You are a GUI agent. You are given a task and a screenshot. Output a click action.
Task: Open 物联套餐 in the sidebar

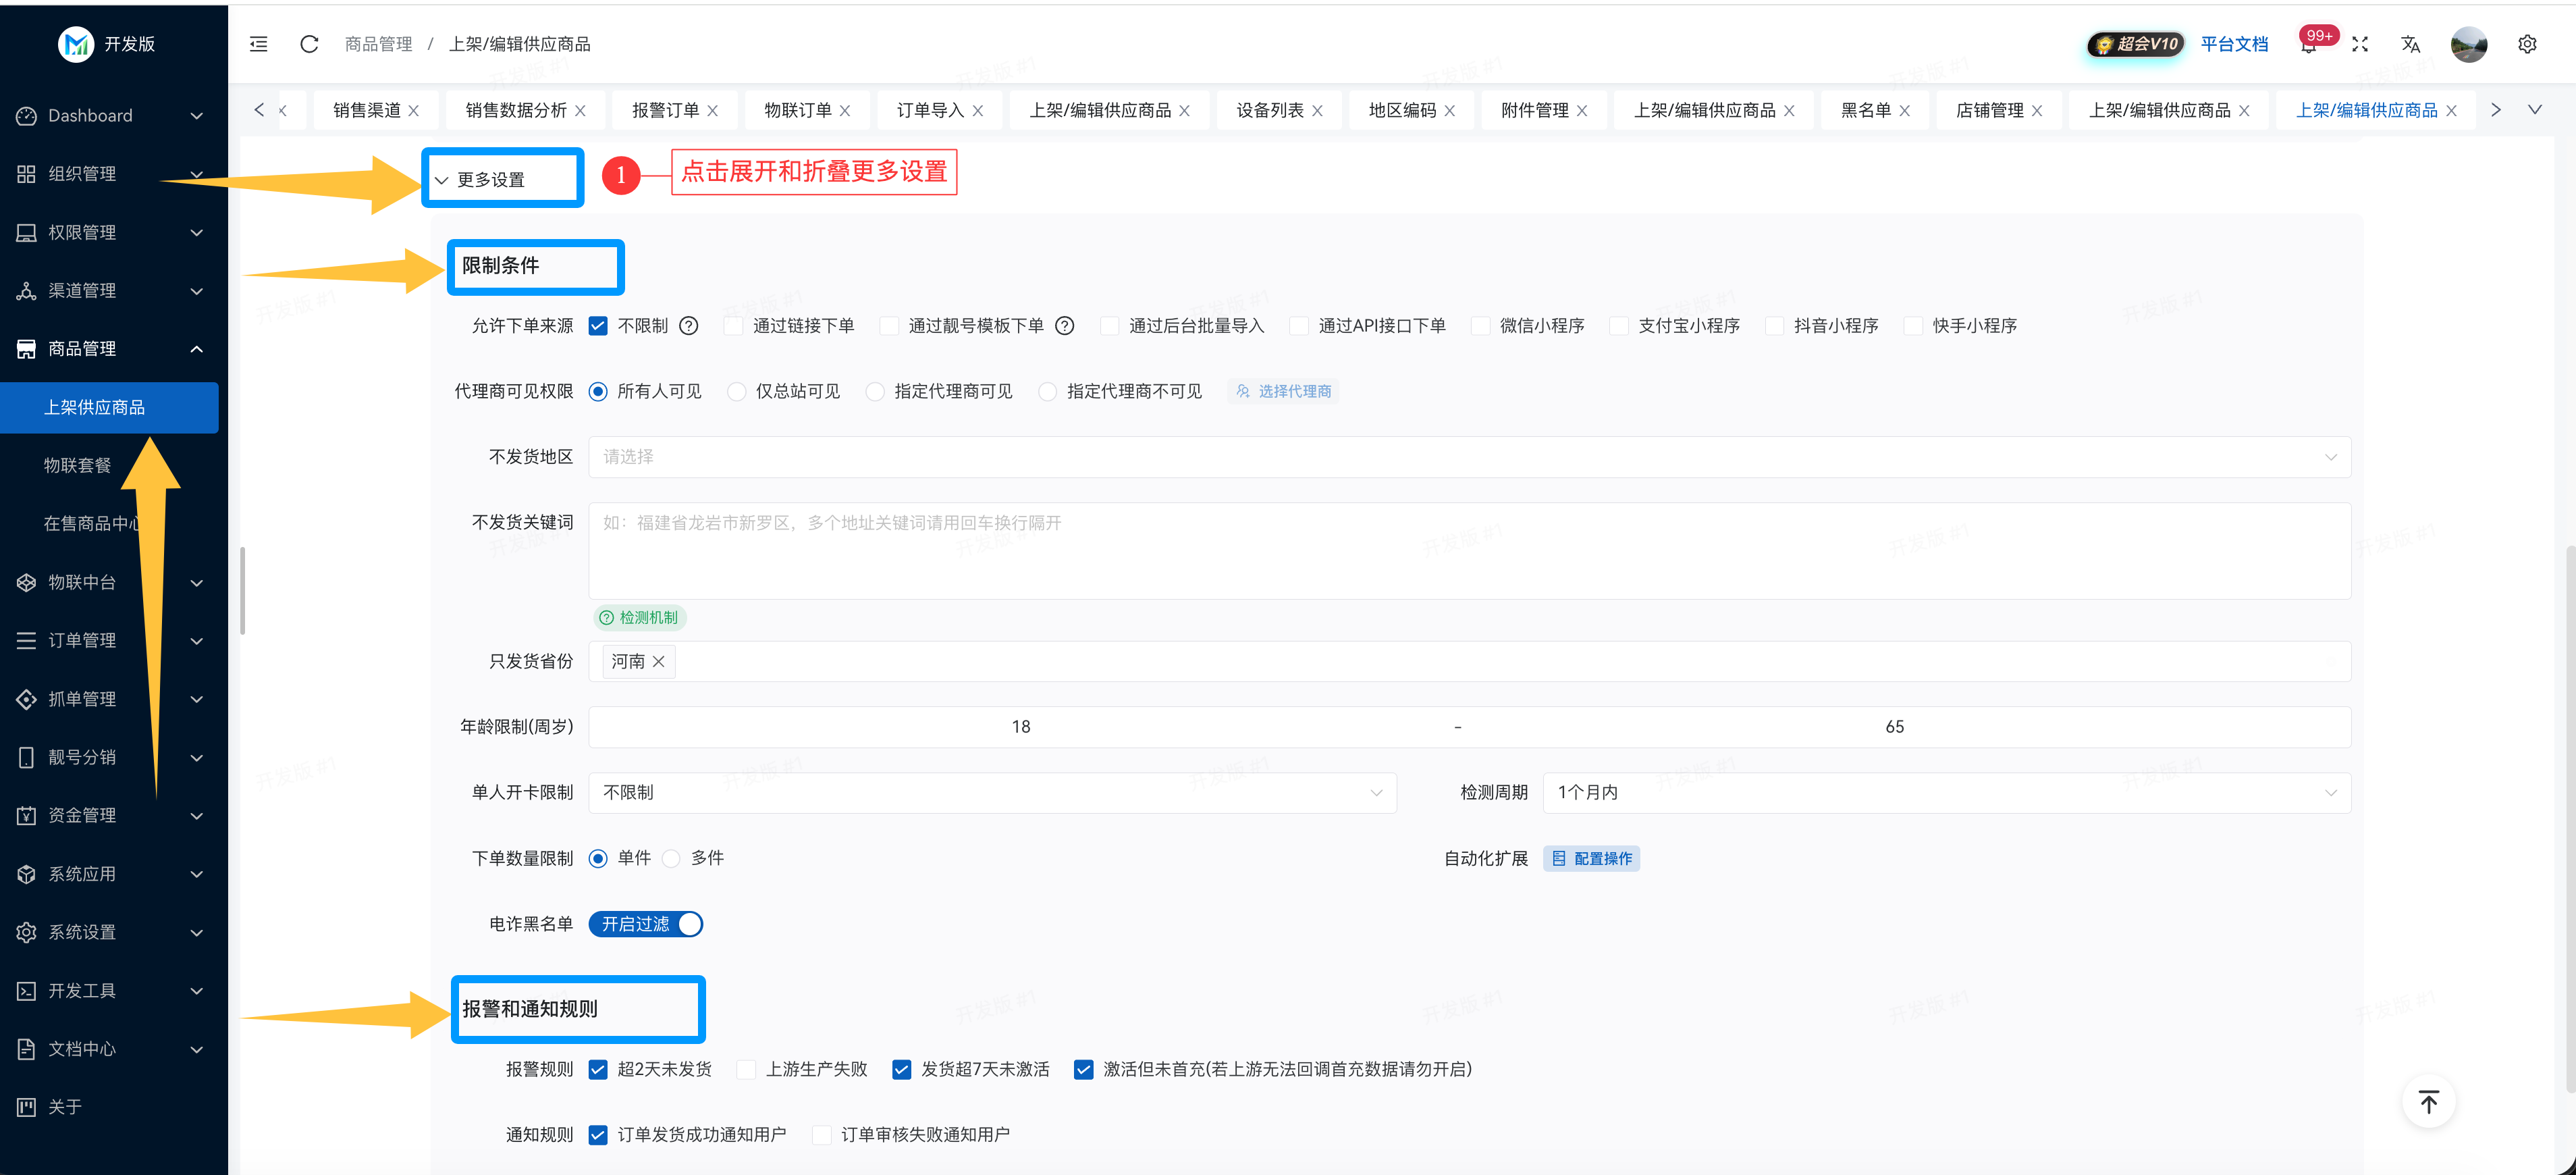pyautogui.click(x=78, y=465)
